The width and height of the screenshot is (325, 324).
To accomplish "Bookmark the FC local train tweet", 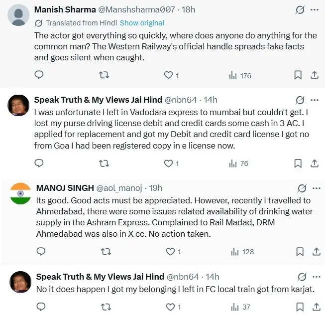I will tap(300, 307).
